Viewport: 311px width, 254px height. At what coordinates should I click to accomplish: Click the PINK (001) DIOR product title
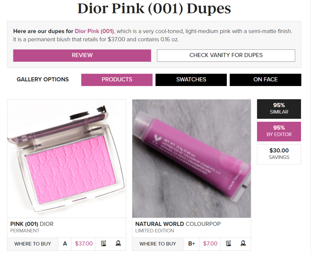pyautogui.click(x=32, y=224)
